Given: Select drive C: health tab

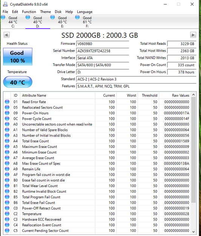Looking at the screenshot, I should [x=13, y=22].
